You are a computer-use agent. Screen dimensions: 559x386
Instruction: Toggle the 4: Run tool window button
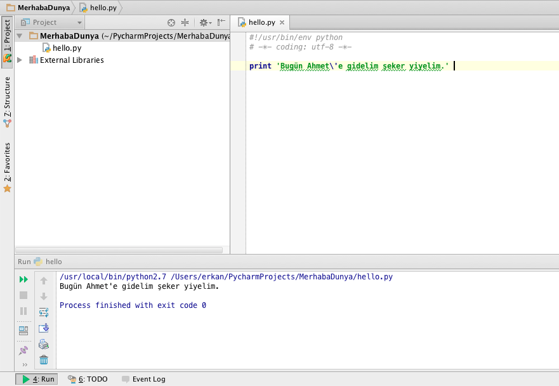pyautogui.click(x=36, y=379)
